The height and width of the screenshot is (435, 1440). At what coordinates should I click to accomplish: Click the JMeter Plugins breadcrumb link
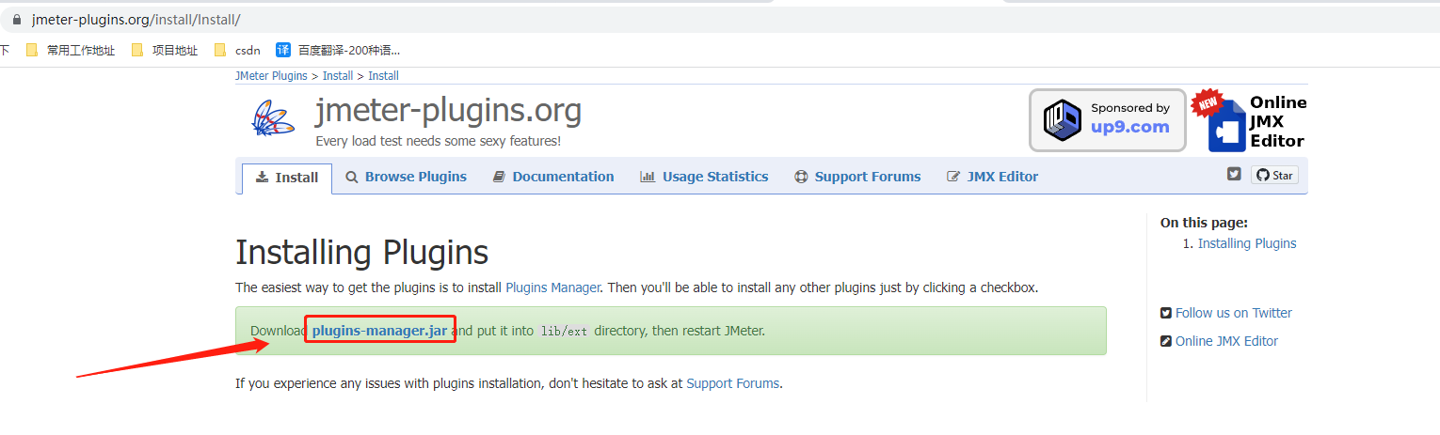pos(271,76)
